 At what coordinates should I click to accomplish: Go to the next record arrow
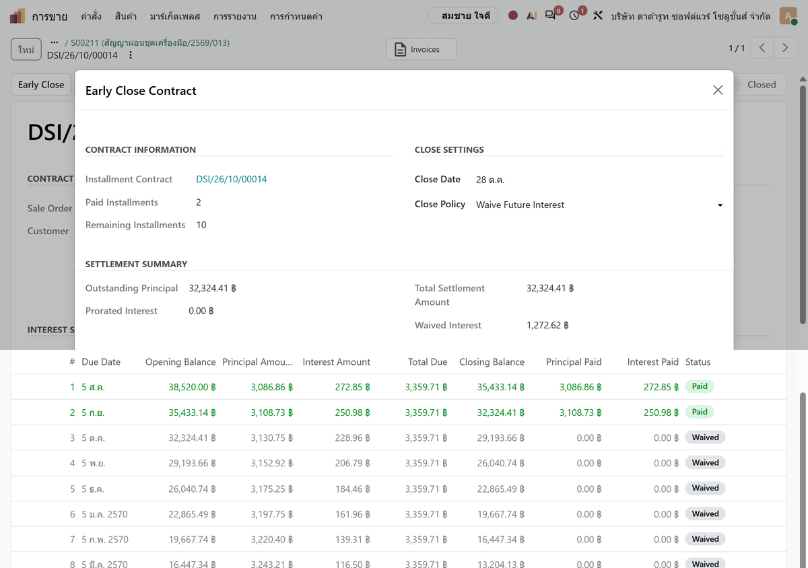point(785,48)
